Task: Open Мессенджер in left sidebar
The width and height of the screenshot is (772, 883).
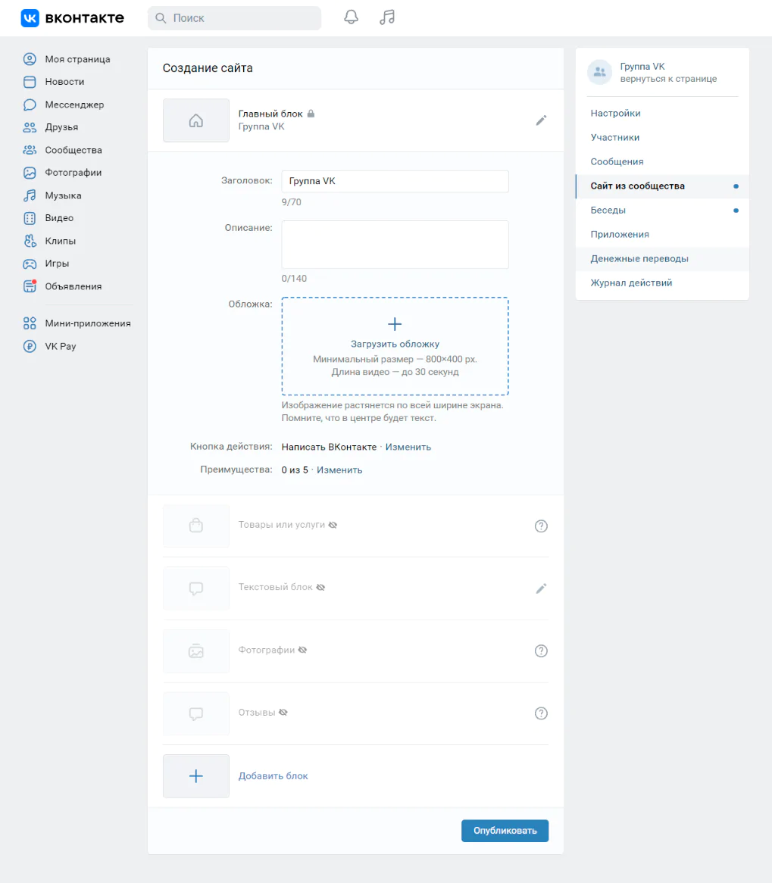Action: pyautogui.click(x=74, y=105)
